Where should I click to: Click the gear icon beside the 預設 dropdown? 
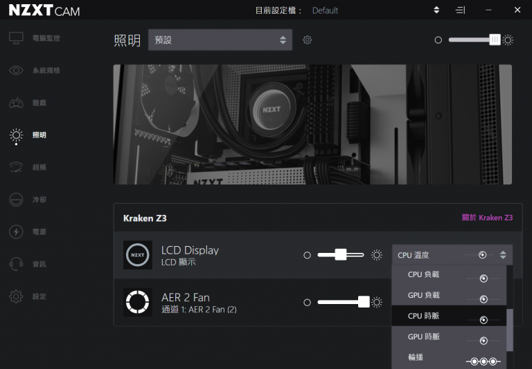coord(307,40)
